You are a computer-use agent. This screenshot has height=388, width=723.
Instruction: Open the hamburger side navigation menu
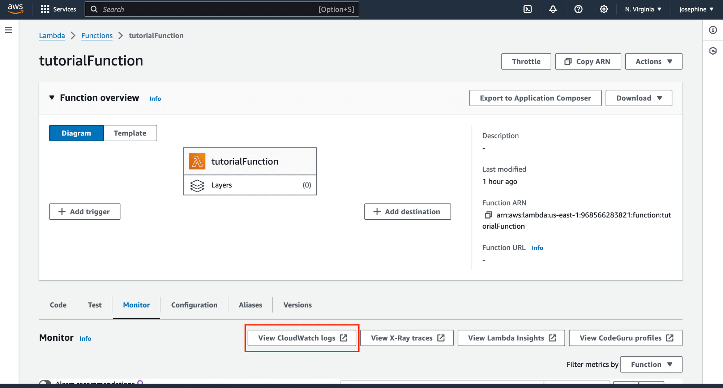[x=9, y=30]
